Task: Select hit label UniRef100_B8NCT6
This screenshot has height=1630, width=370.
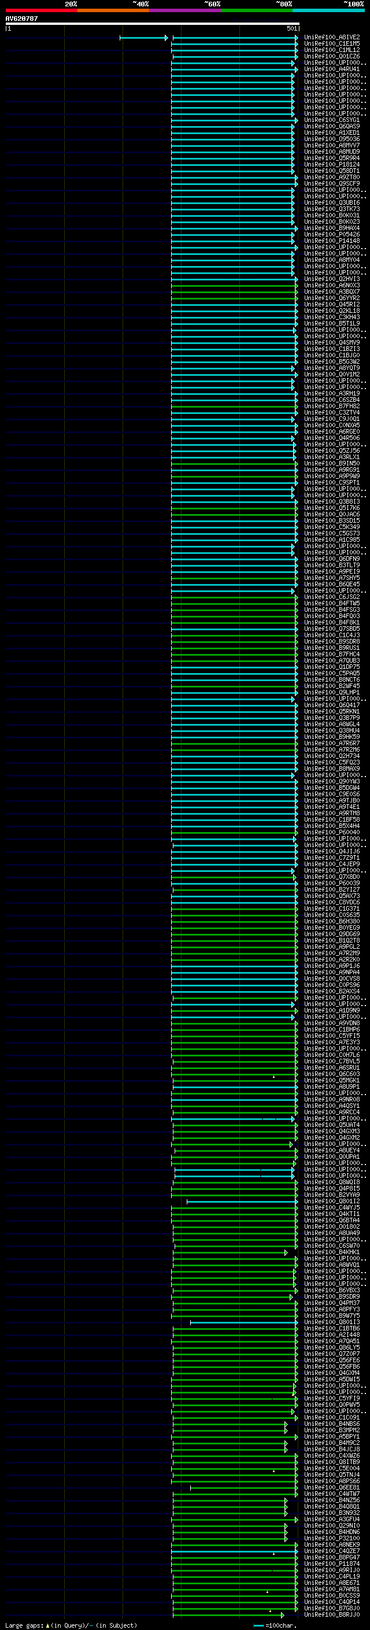Action: [x=332, y=679]
